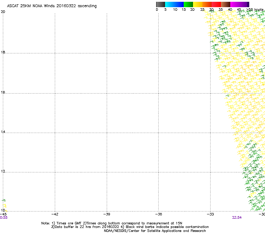Viewport: 265px width, 233px height.
Task: Click the purple time stamp '22:54'
Action: pos(237,218)
